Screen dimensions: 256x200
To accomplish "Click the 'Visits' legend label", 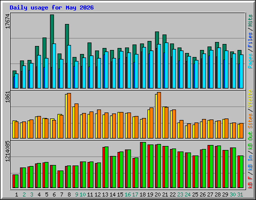I will 250,98.
